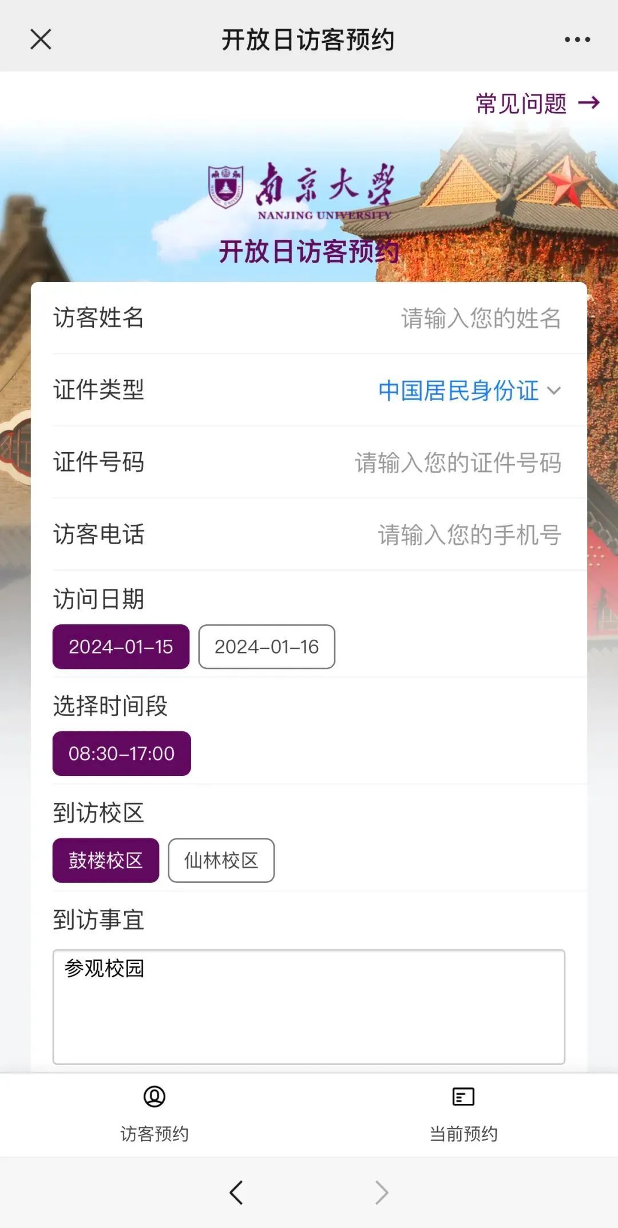Tap the 访客预约 person icon
Image resolution: width=618 pixels, height=1228 pixels.
coord(154,1096)
